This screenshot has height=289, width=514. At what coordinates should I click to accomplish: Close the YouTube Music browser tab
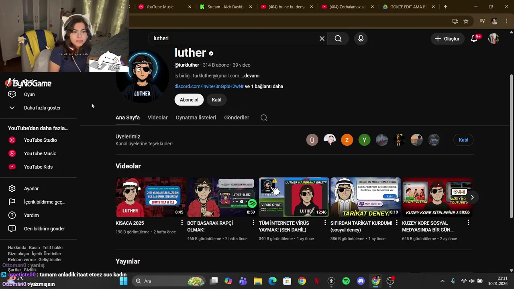point(190,7)
